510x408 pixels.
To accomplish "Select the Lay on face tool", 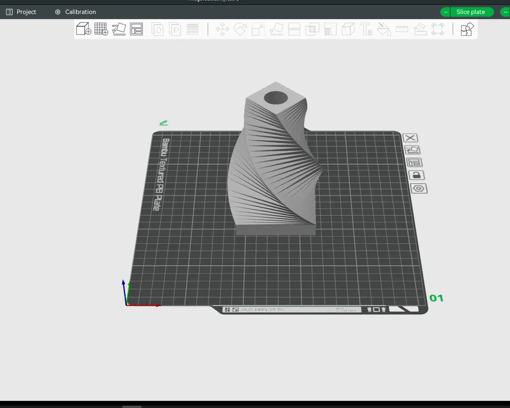I will (x=276, y=29).
